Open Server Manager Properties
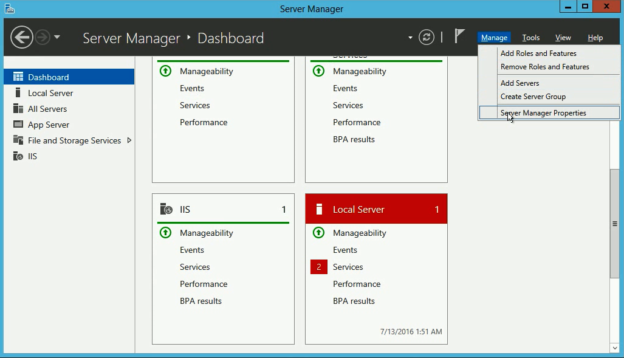The height and width of the screenshot is (358, 624). click(550, 112)
